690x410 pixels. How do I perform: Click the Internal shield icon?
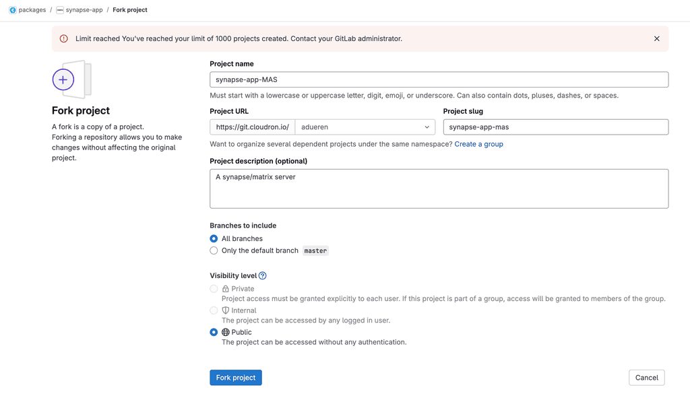click(226, 310)
